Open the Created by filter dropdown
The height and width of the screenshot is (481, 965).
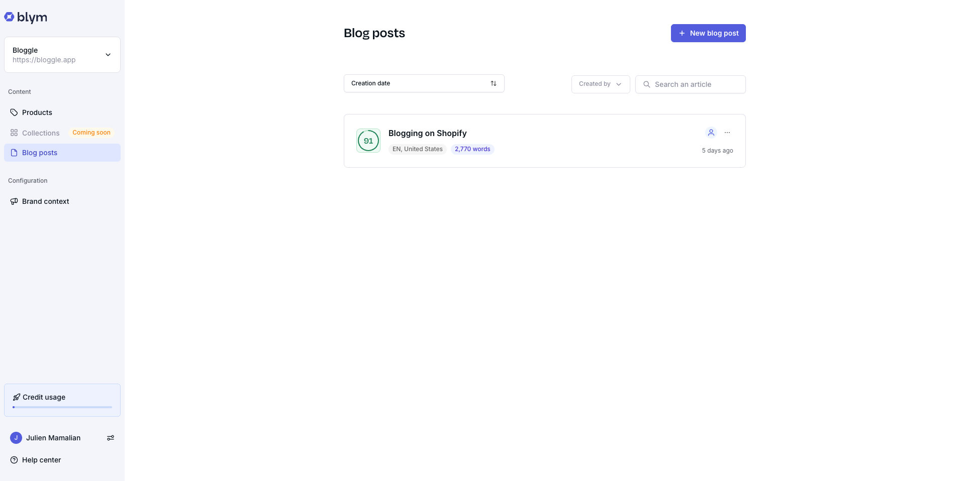[600, 84]
